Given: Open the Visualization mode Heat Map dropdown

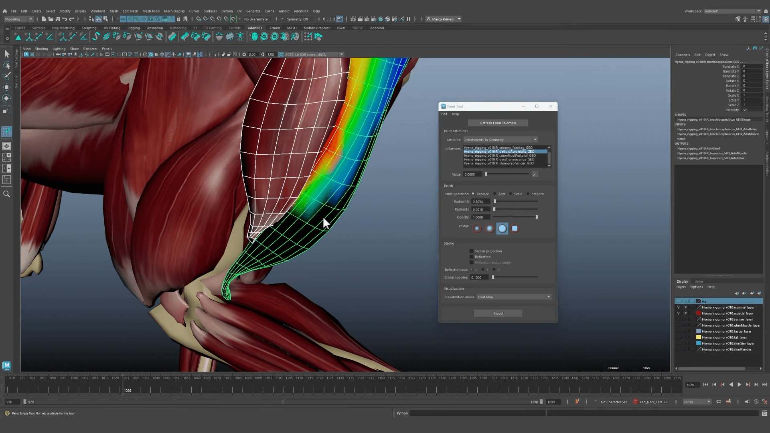Looking at the screenshot, I should click(549, 297).
